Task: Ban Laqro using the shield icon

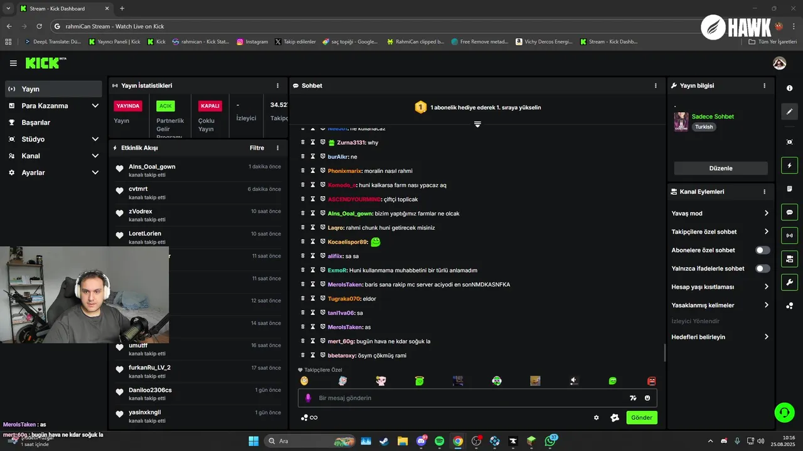Action: click(322, 227)
